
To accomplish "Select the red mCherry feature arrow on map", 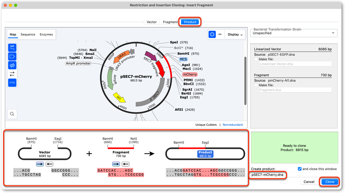I will point(161,69).
